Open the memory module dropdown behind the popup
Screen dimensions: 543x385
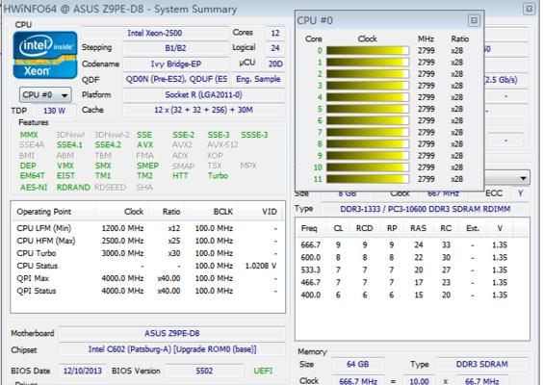click(x=506, y=178)
